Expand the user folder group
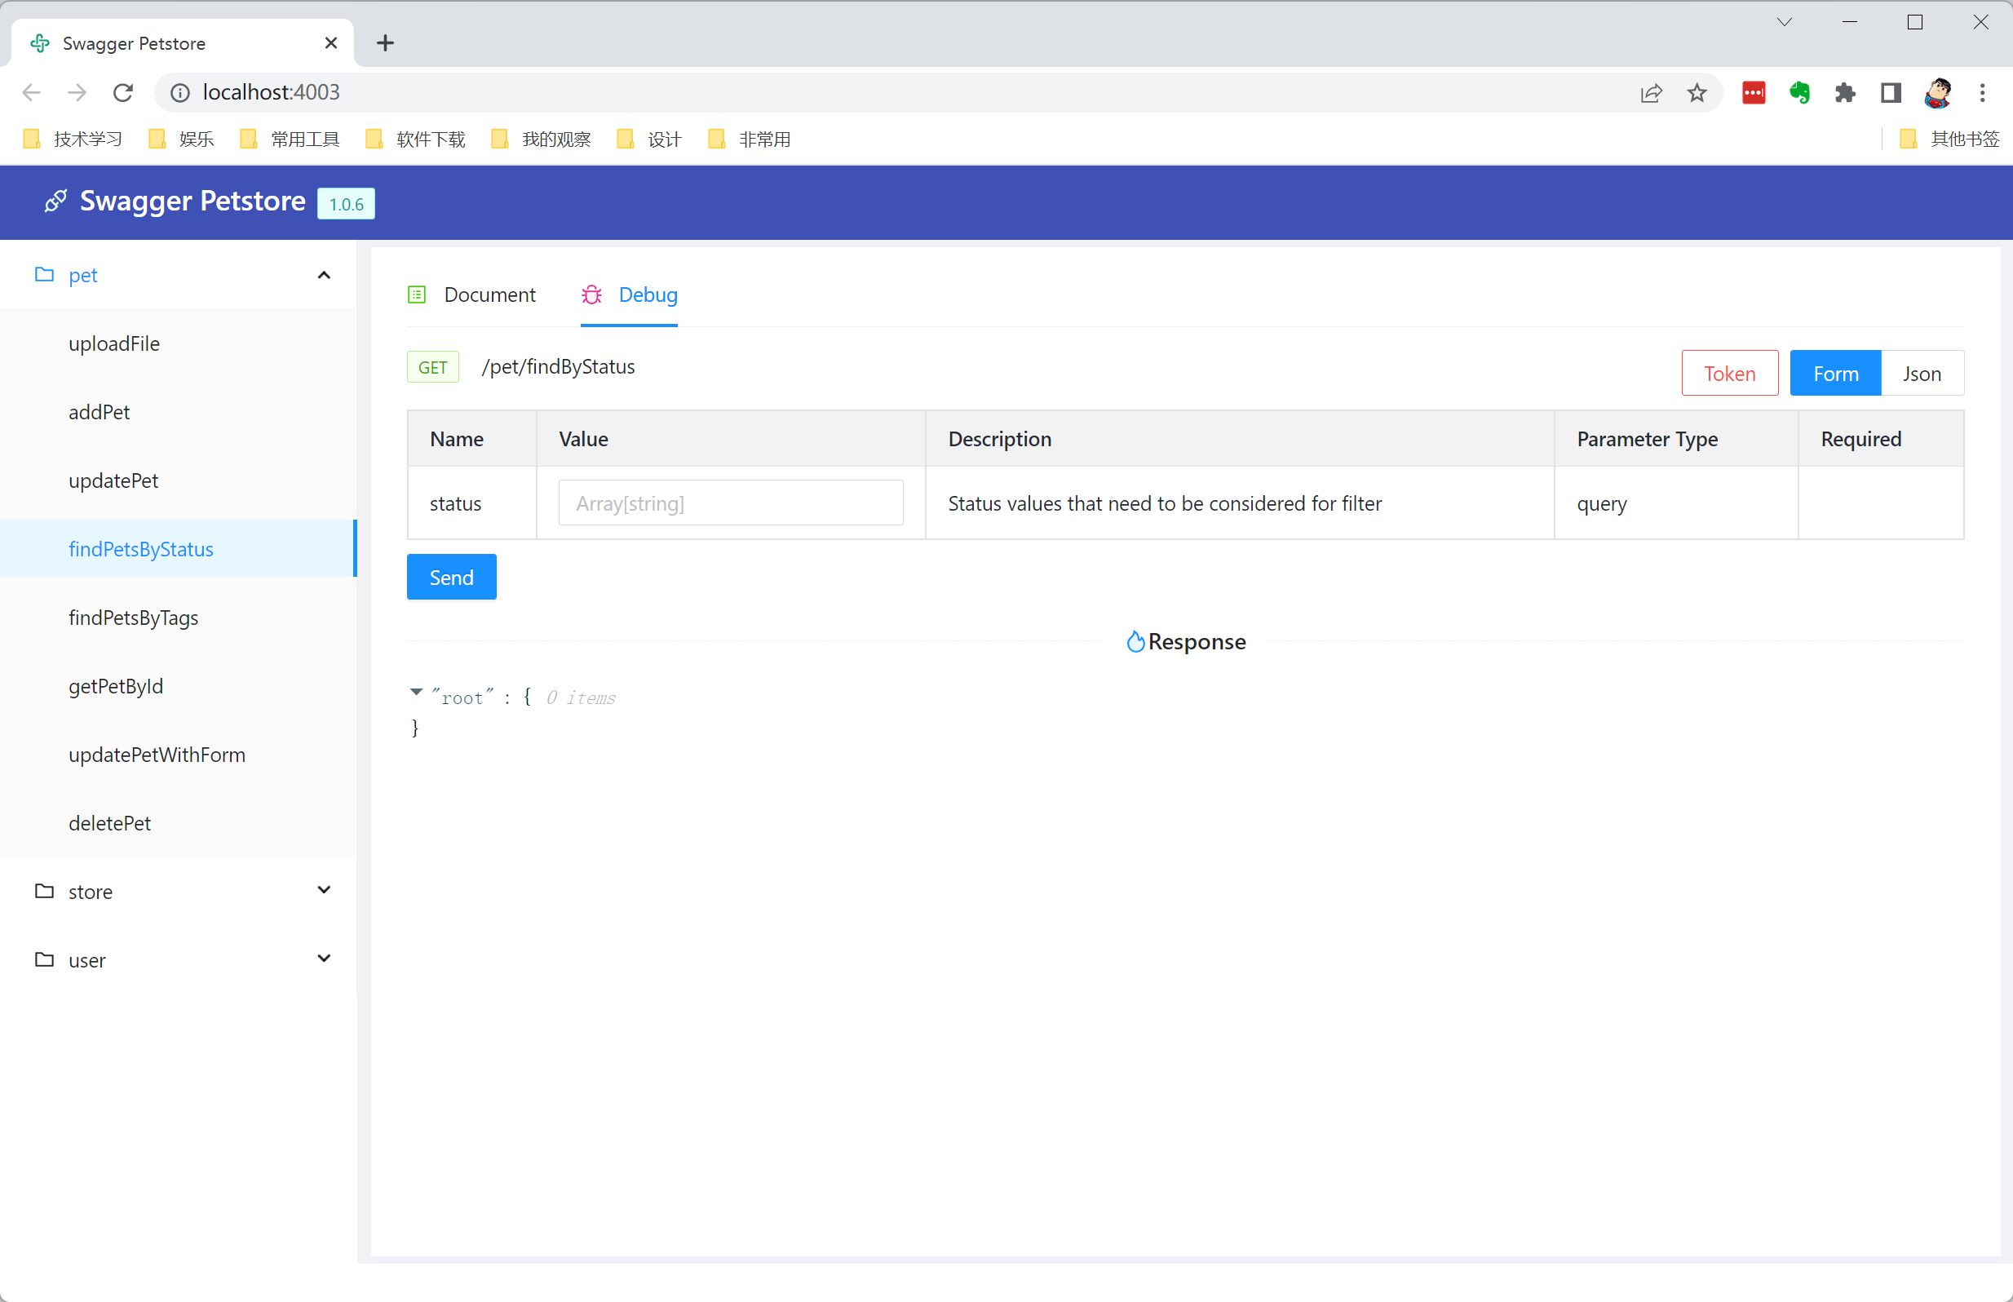 click(x=324, y=959)
